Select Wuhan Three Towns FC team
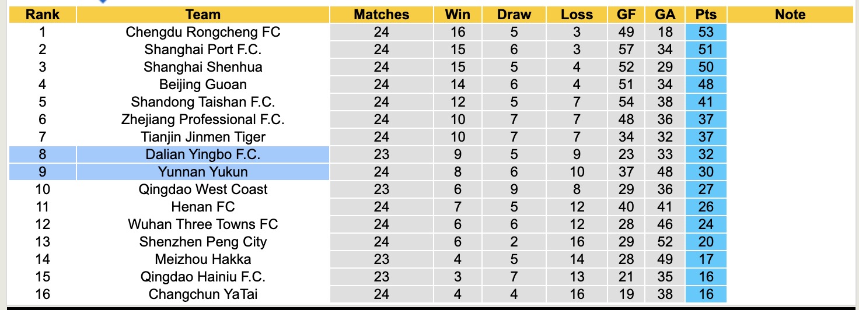 click(202, 224)
